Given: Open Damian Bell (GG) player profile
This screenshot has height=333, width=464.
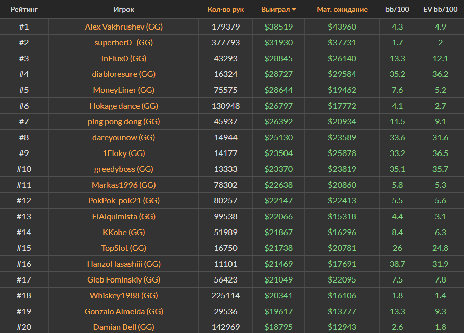Looking at the screenshot, I should coord(124,327).
